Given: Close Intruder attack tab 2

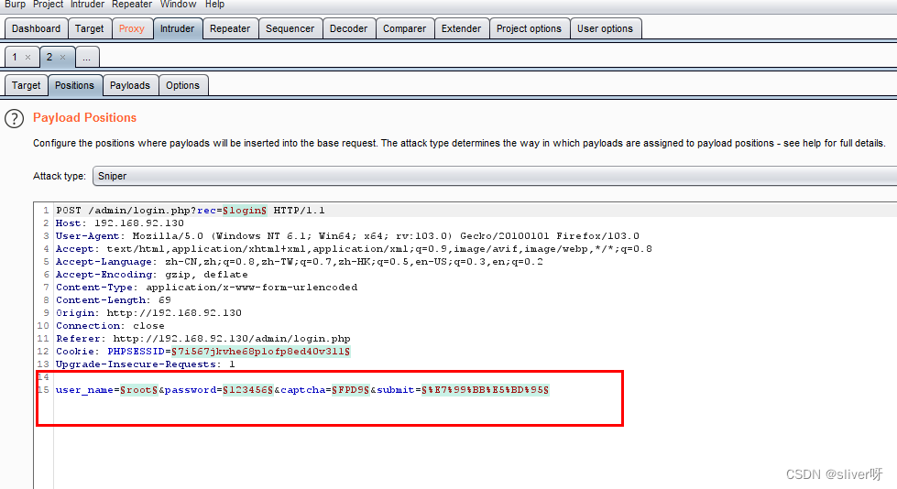Looking at the screenshot, I should 63,57.
